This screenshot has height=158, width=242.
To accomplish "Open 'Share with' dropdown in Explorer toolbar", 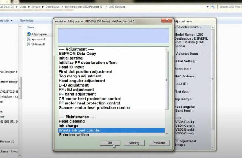I will (x=6, y=21).
